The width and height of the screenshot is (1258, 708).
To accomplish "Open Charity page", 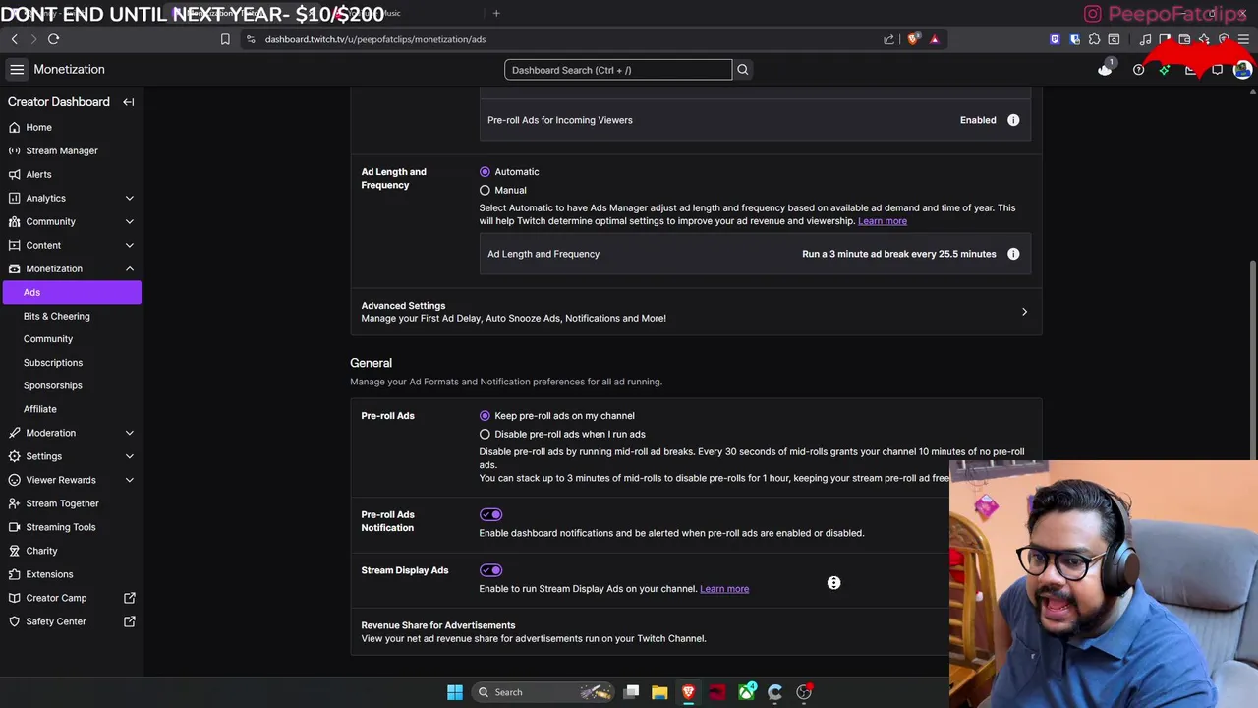I will coord(41,551).
